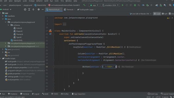Viewport: 174px width, 98px height.
Task: Click override gutter icon beside onCreate
Action: tap(50, 34)
